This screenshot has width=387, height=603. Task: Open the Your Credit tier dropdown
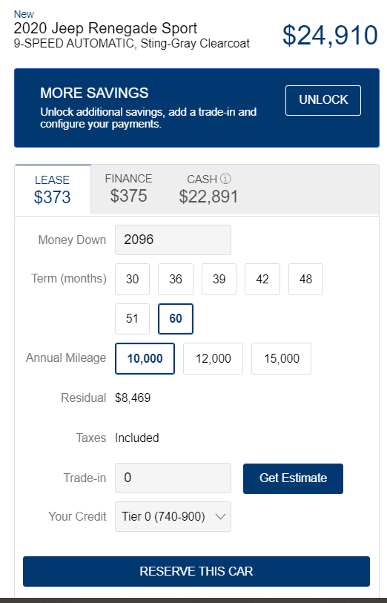tap(173, 516)
